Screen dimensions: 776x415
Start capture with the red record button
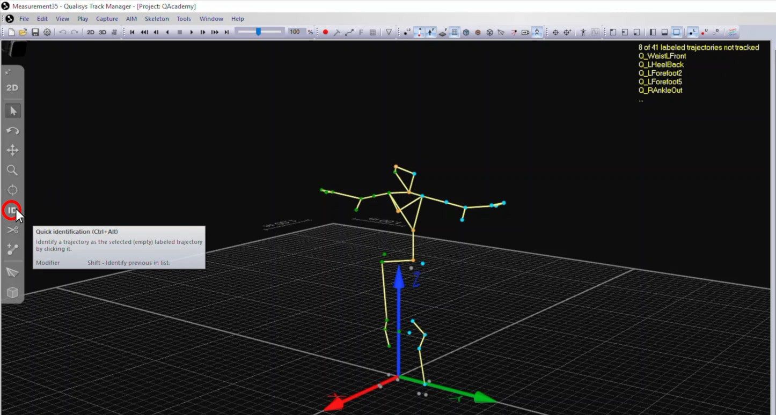click(x=325, y=32)
